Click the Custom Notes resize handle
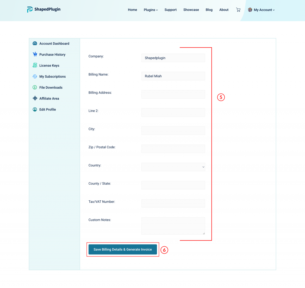The height and width of the screenshot is (288, 305). (x=204, y=233)
